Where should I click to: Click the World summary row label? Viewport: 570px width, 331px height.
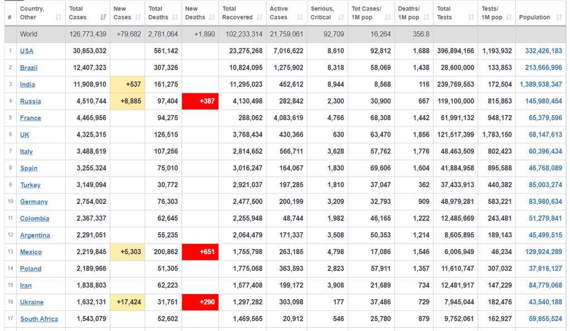point(29,34)
